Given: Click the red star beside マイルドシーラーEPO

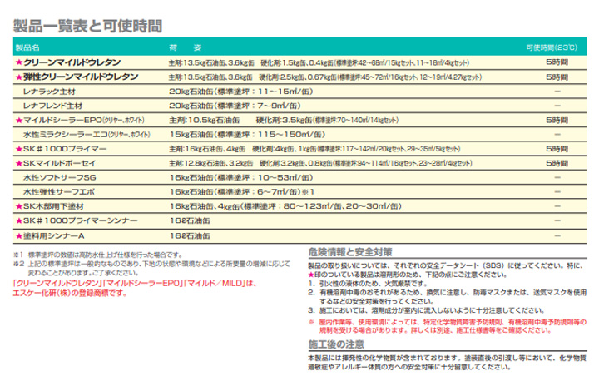Looking at the screenshot, I should tap(18, 121).
